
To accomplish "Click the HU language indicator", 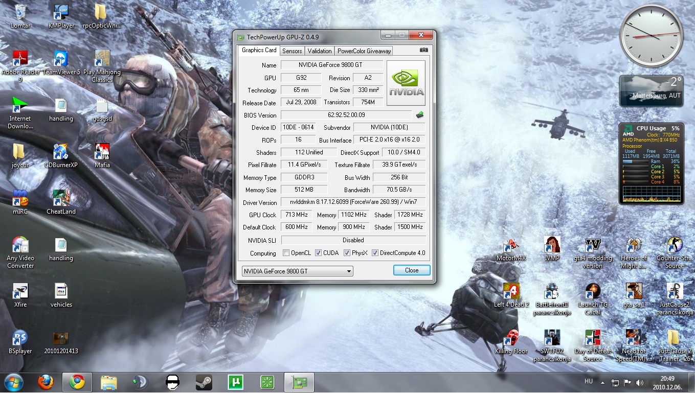I will pos(589,382).
